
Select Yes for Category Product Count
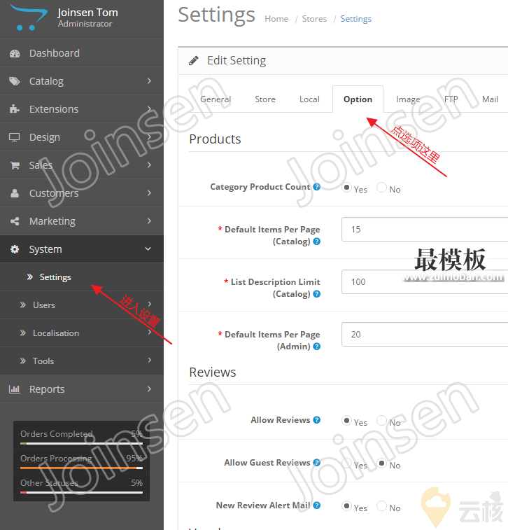pos(346,187)
